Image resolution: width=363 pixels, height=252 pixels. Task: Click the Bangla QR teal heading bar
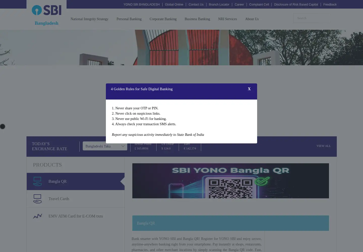pos(230,223)
